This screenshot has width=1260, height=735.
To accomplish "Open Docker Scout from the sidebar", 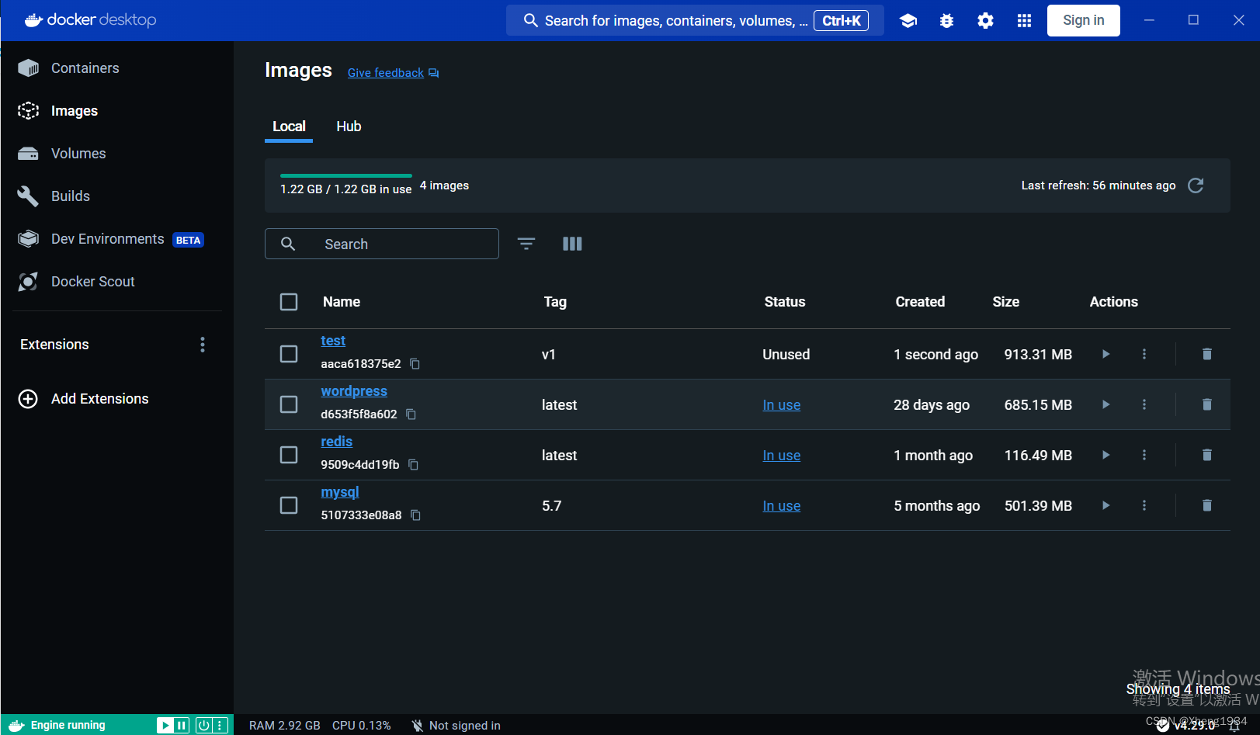I will pyautogui.click(x=92, y=281).
